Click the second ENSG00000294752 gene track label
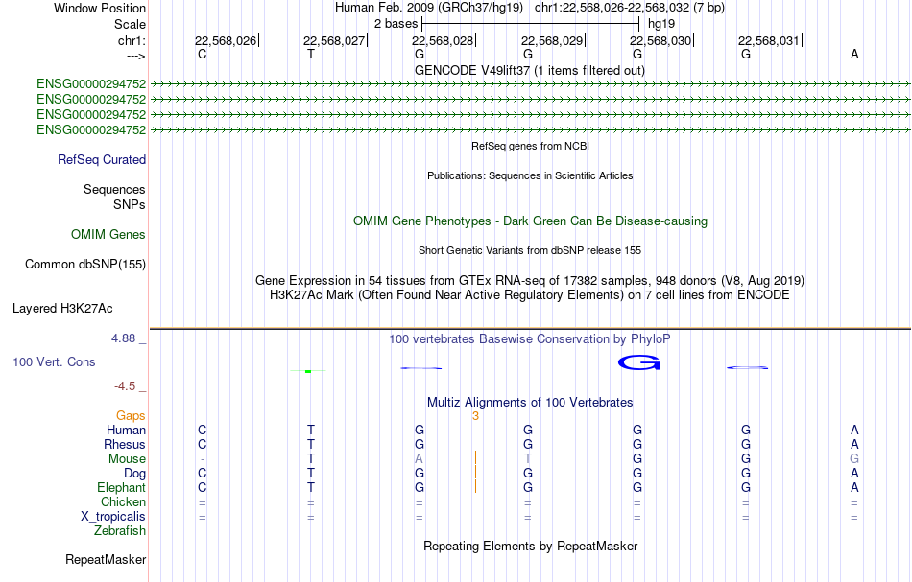This screenshot has width=912, height=582. click(x=91, y=100)
